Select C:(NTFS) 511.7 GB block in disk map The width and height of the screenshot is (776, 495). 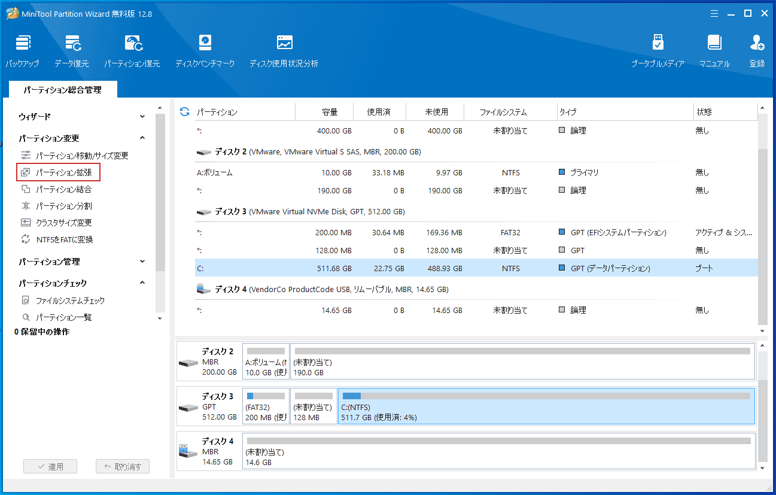click(546, 406)
